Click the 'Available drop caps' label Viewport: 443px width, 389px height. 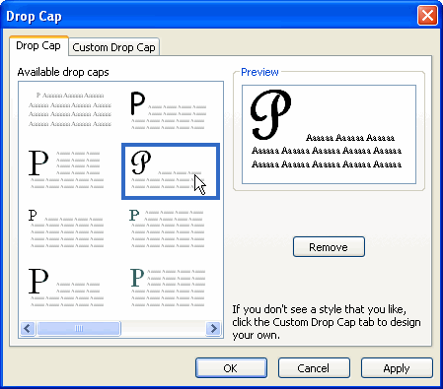[x=63, y=72]
